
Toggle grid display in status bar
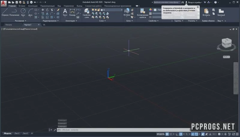pos(167,134)
